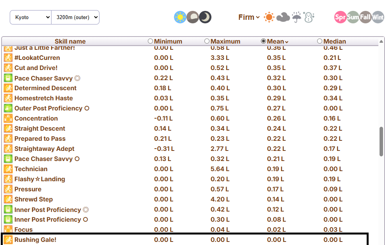
Task: Click the Technician skill icon
Action: click(8, 169)
